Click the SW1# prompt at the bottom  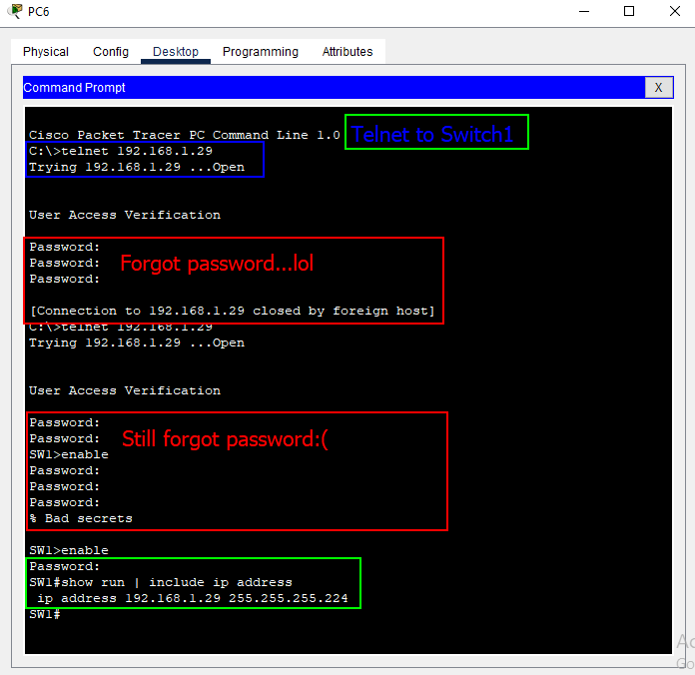[x=45, y=614]
